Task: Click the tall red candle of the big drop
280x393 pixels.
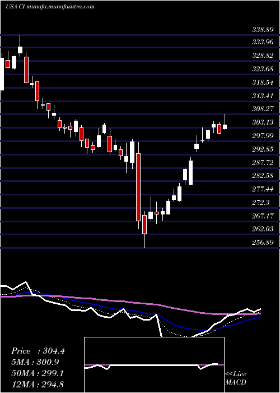Action: tap(138, 187)
